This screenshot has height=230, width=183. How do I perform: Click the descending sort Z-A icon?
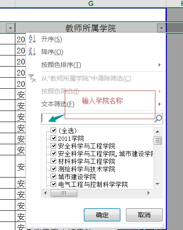32,52
